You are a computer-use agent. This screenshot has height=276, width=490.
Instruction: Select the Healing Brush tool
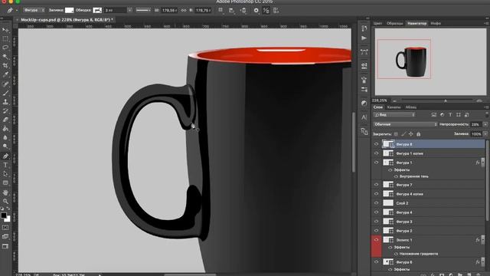coord(5,84)
